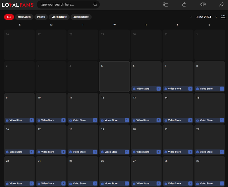Viewport: 228px width, 187px height.
Task: Select the POSTS filter tab
Action: (x=41, y=17)
